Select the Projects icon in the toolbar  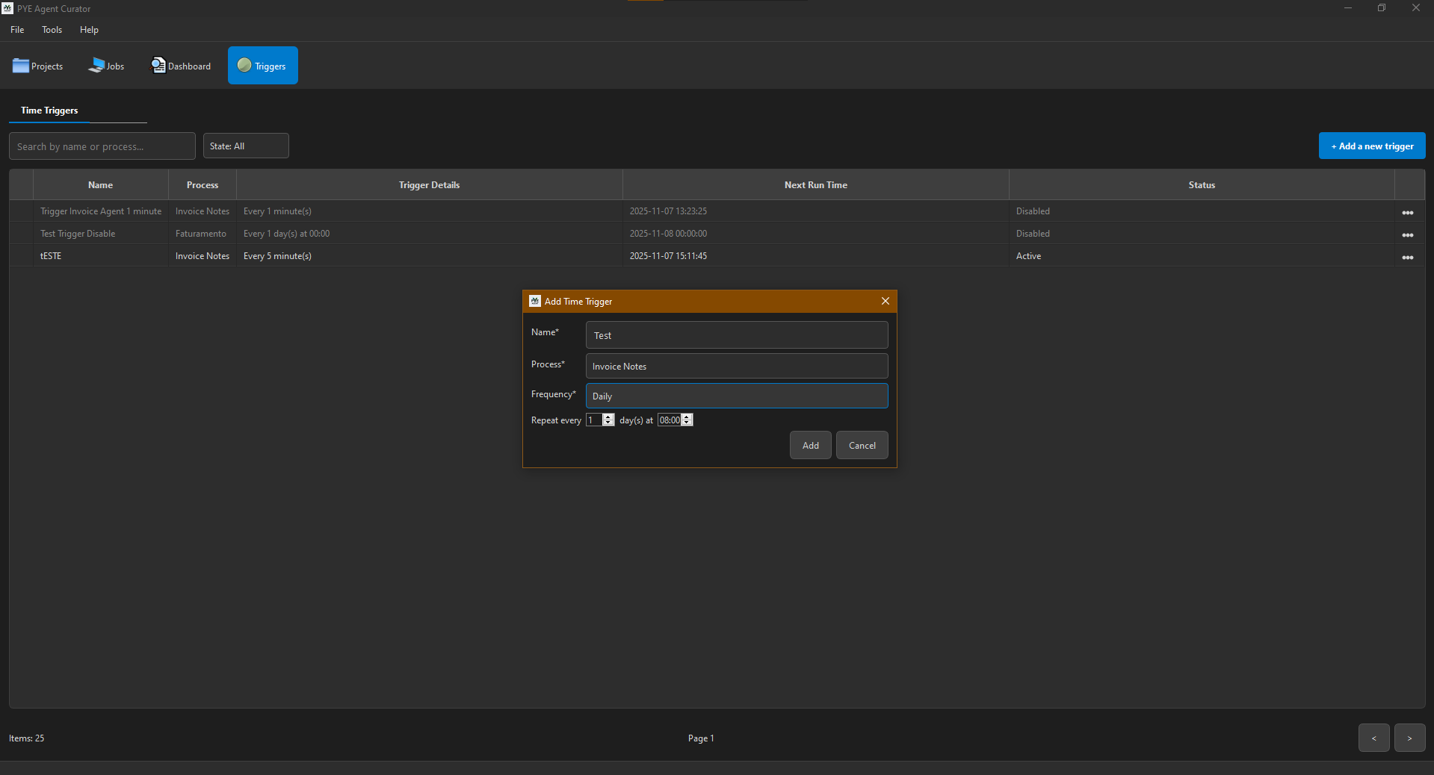37,66
